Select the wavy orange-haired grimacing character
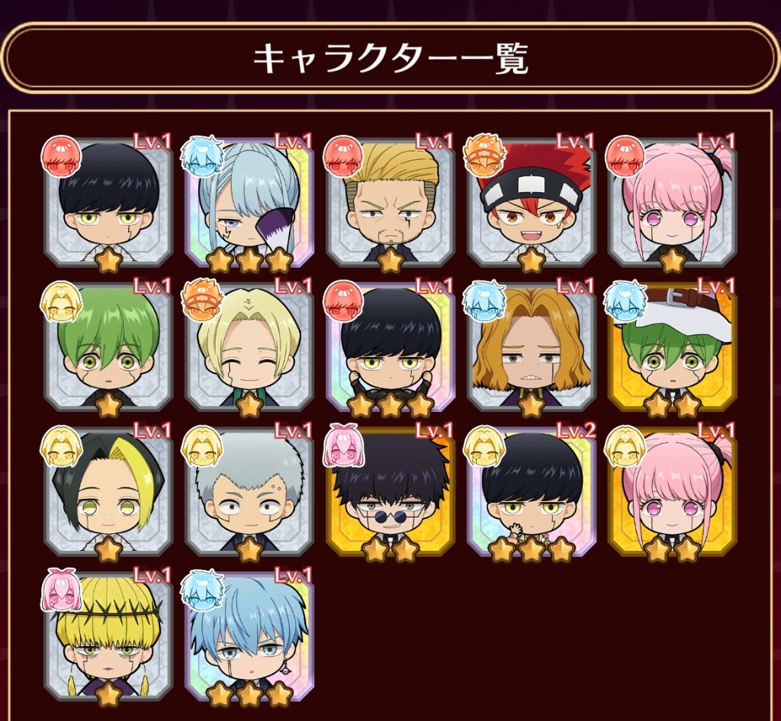 (x=532, y=348)
